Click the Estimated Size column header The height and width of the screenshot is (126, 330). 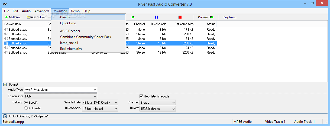[182, 24]
